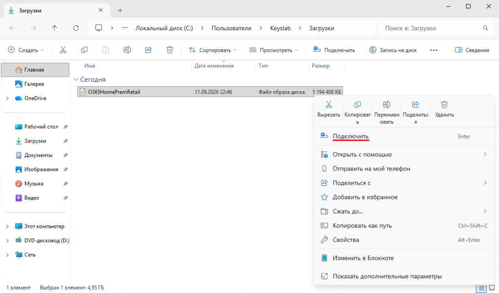499x293 pixels.
Task: Open the Создать dropdown
Action: (x=26, y=50)
